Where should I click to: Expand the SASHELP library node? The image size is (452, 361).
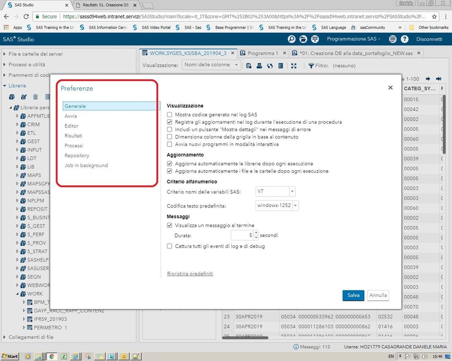point(17,260)
